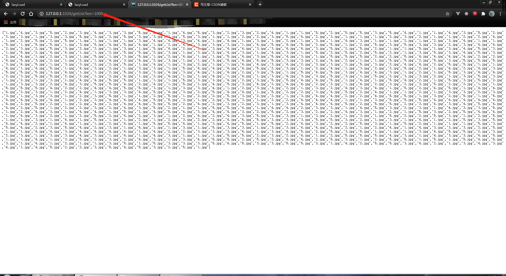Reload the current page
This screenshot has height=276, width=506.
coord(23,14)
